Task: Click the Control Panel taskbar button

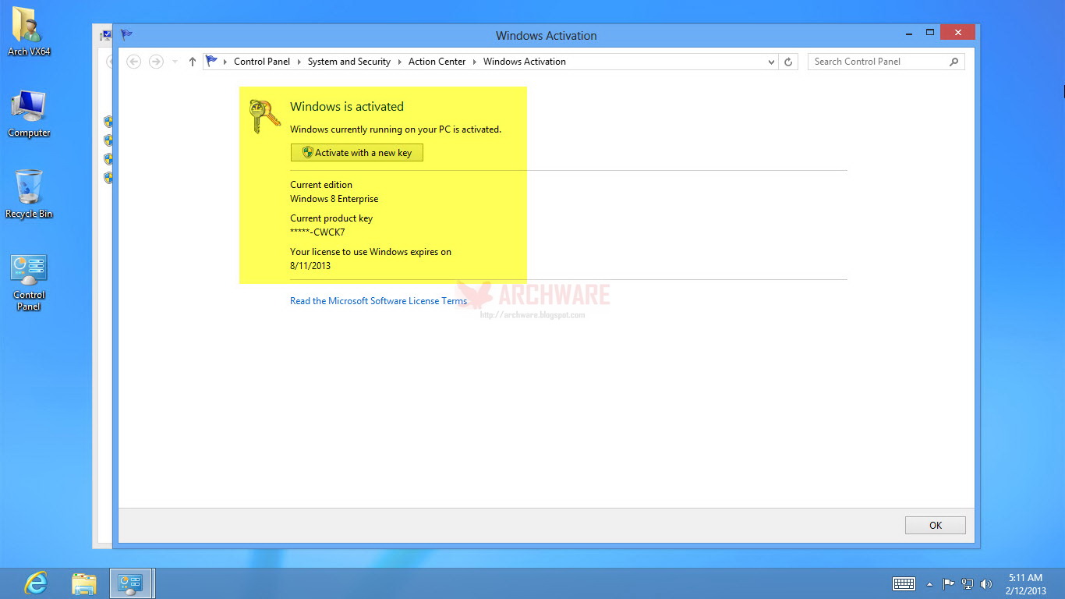Action: click(x=130, y=583)
